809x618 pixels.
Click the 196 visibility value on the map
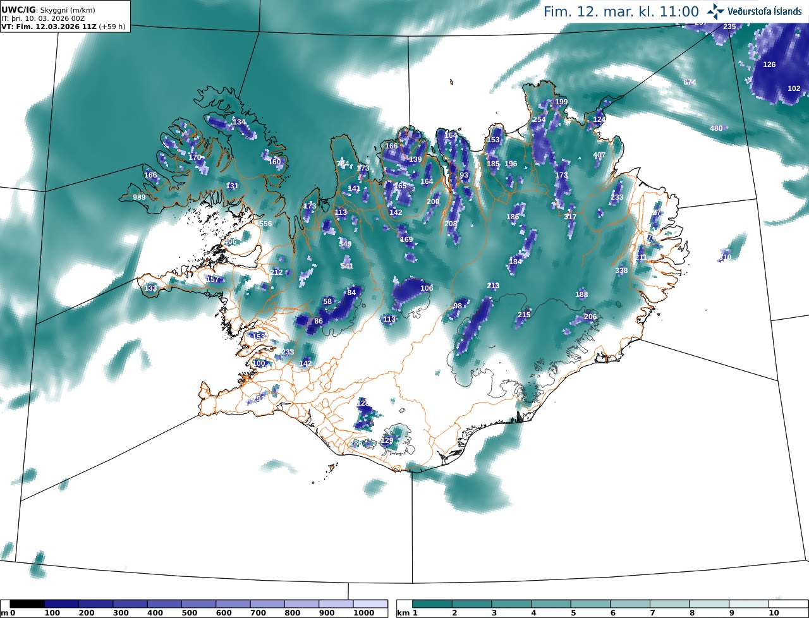(x=511, y=164)
